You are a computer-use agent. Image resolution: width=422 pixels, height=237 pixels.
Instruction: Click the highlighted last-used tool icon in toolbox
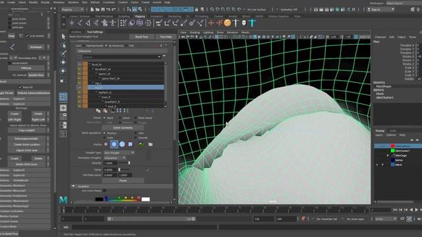click(63, 97)
